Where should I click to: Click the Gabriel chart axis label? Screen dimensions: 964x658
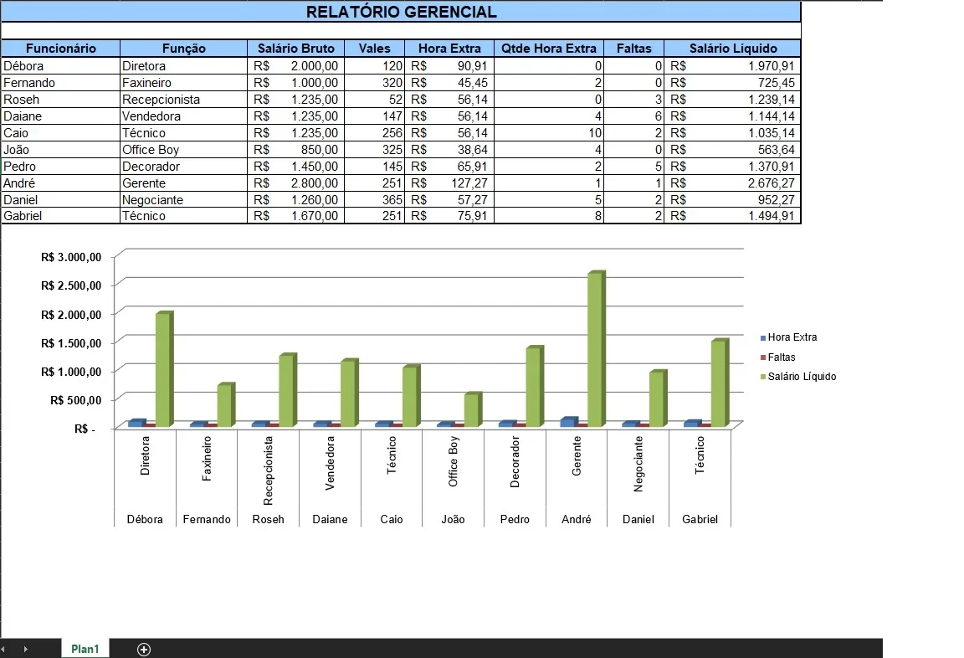click(700, 519)
